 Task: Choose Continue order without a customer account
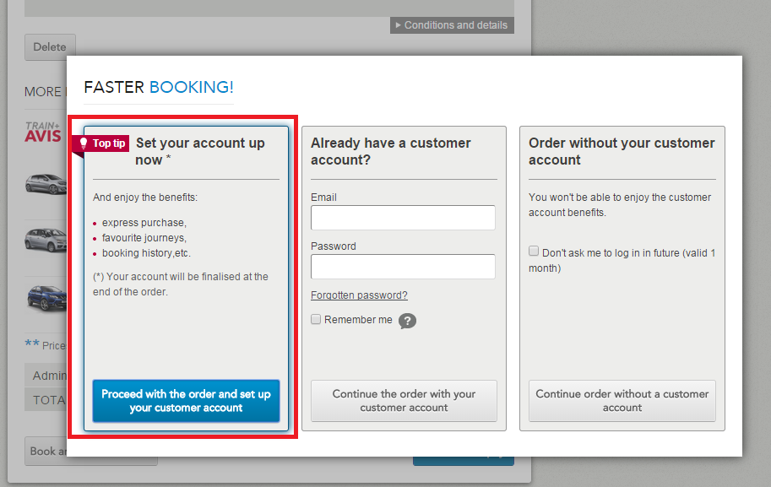[622, 401]
